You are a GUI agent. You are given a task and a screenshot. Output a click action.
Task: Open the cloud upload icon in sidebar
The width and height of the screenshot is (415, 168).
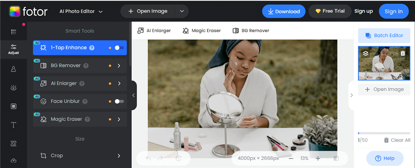tap(14, 160)
